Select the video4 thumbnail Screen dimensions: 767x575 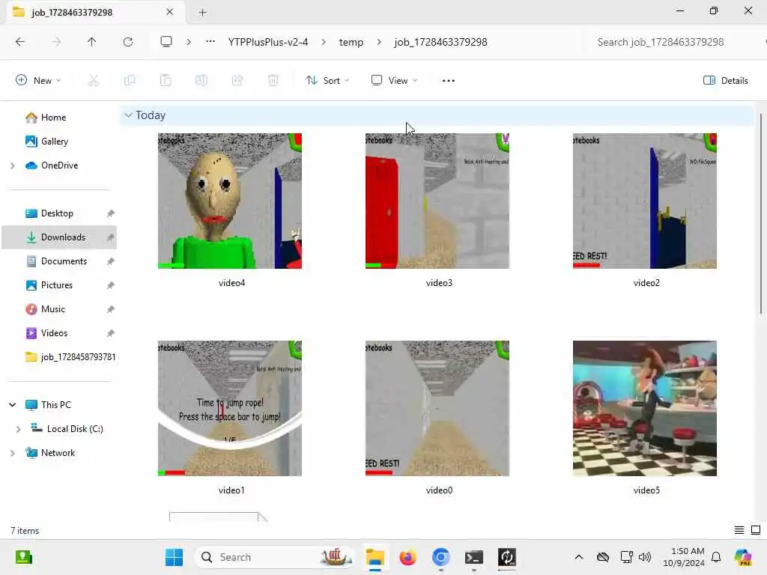click(x=230, y=201)
